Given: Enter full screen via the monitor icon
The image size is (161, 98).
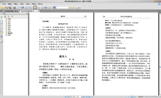Looking at the screenshot, I should tap(23, 8).
